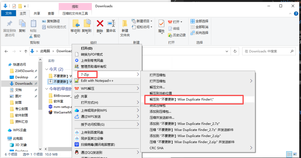This screenshot has width=301, height=158.
Task: Click 复制路径 in the ribbon
Action: tap(51, 21)
